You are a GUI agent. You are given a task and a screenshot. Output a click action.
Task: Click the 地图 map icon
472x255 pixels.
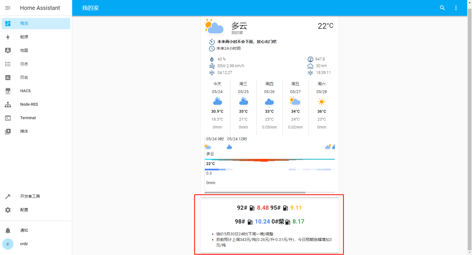8,50
